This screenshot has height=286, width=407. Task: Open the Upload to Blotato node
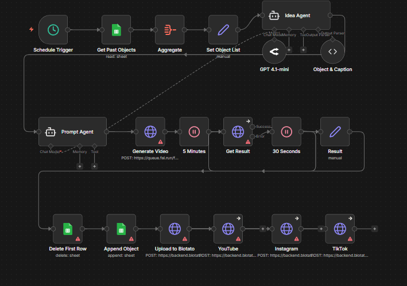click(x=175, y=229)
